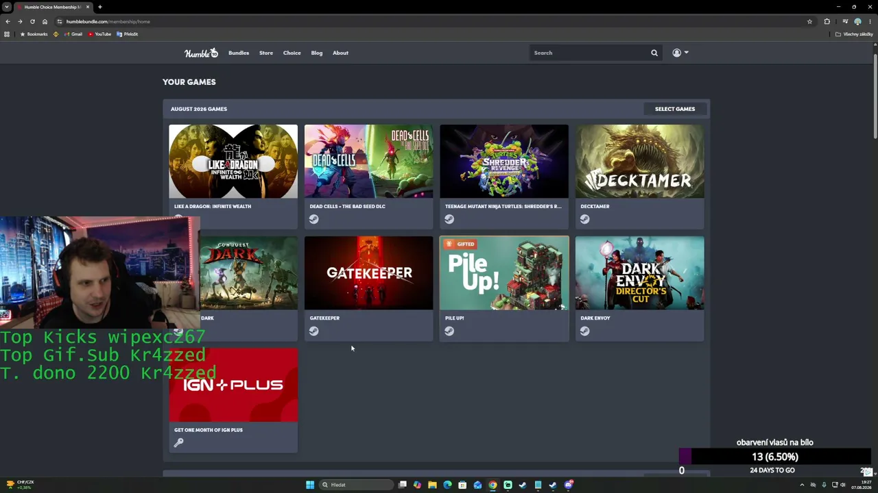
Task: Open the Všechny záložky bookmarks folder
Action: (x=854, y=34)
